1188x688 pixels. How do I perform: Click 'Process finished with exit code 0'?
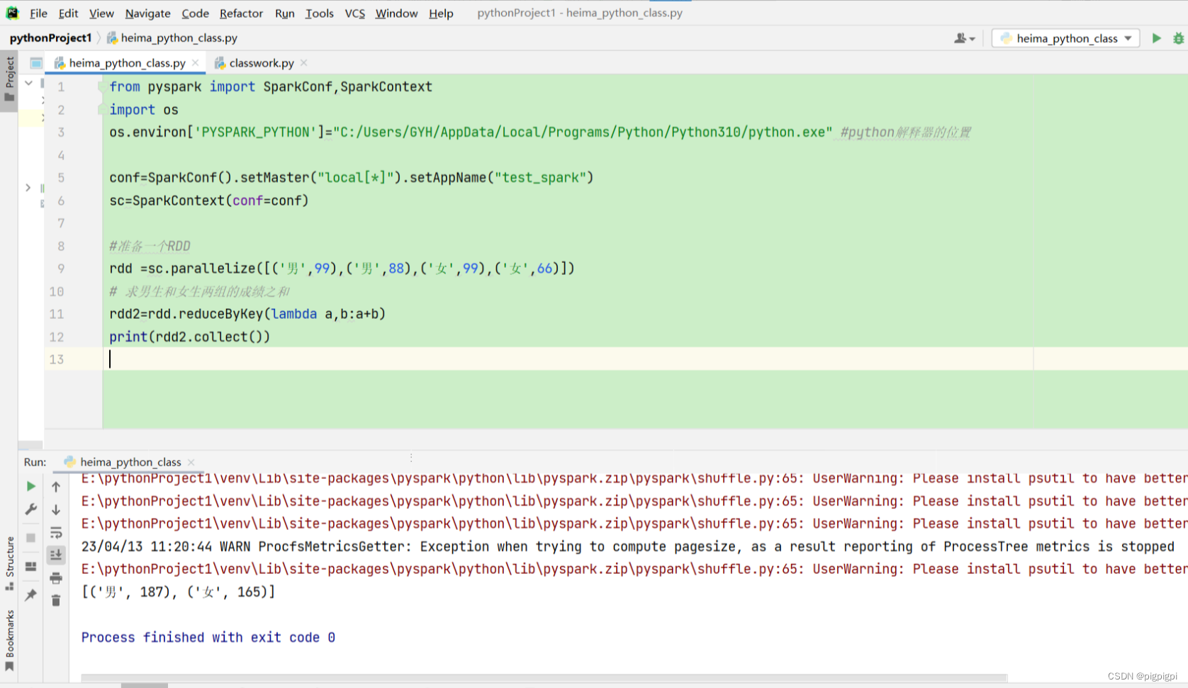[208, 637]
